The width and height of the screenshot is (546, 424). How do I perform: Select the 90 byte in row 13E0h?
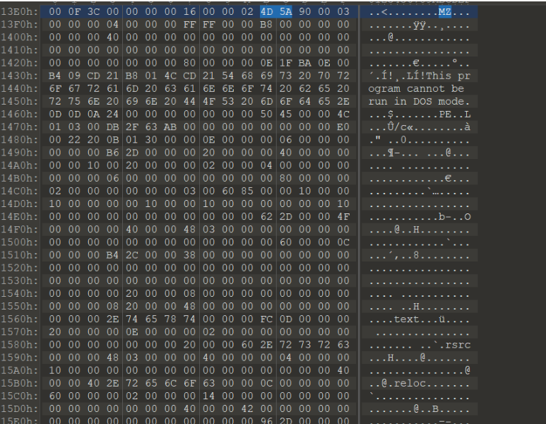[x=304, y=11]
